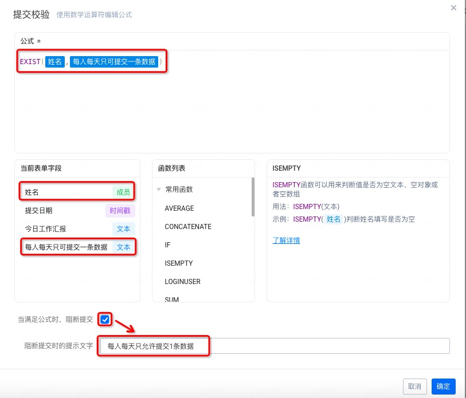Choose CONCATENATE function from list
Image resolution: width=466 pixels, height=398 pixels.
[x=188, y=227]
